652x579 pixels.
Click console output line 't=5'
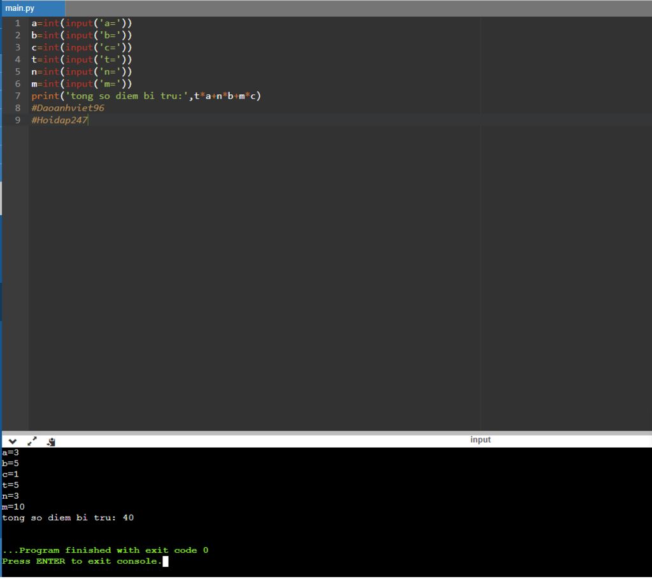(10, 485)
